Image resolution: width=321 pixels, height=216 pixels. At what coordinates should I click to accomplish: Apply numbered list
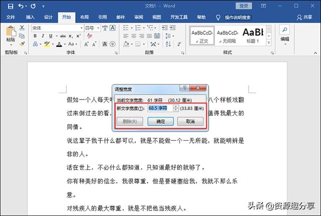pos(138,27)
